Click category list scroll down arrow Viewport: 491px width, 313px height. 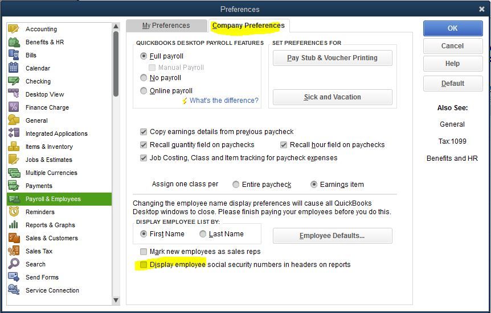click(116, 300)
